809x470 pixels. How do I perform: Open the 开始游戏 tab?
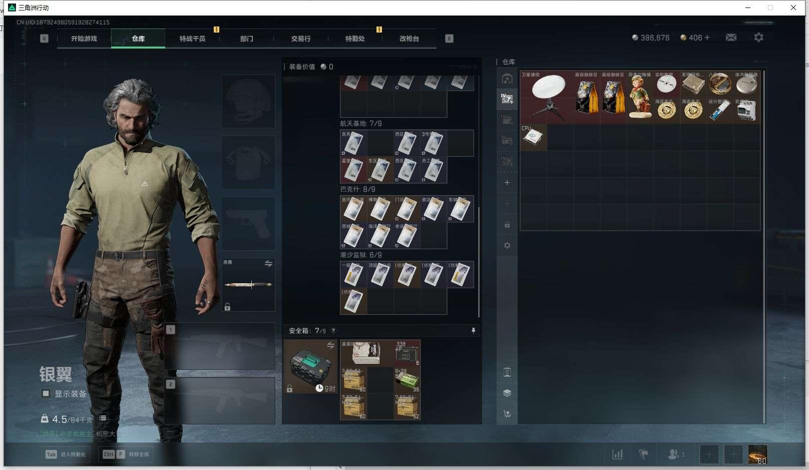pos(84,39)
